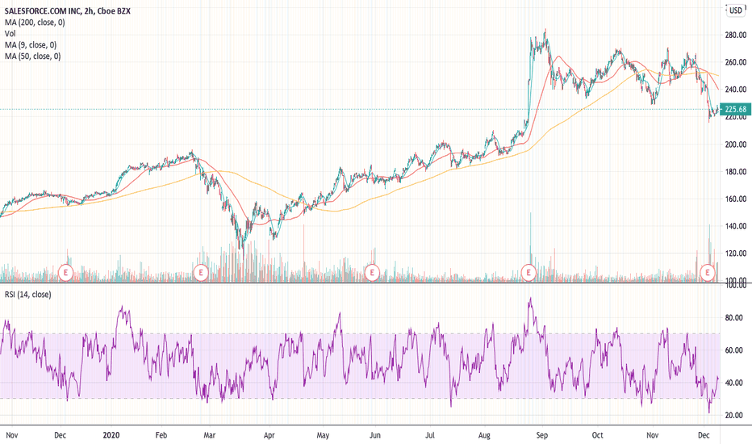The image size is (752, 444).
Task: Select the Vol indicator legend
Action: (x=10, y=34)
